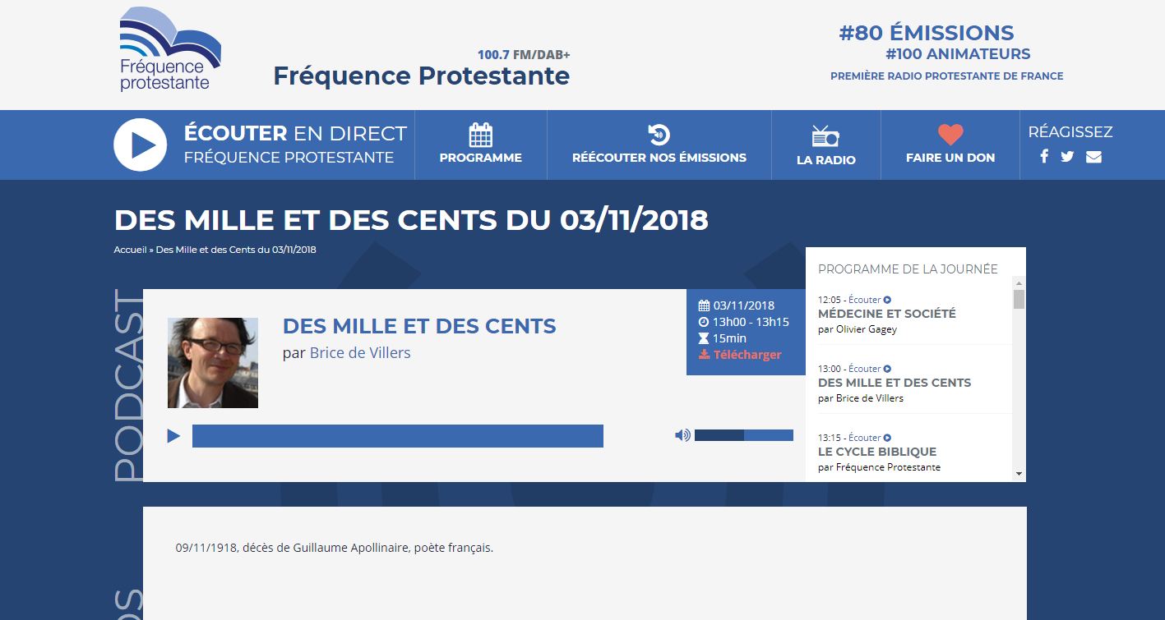This screenshot has height=620, width=1165.
Task: Open LA RADIO menu item
Action: click(826, 160)
